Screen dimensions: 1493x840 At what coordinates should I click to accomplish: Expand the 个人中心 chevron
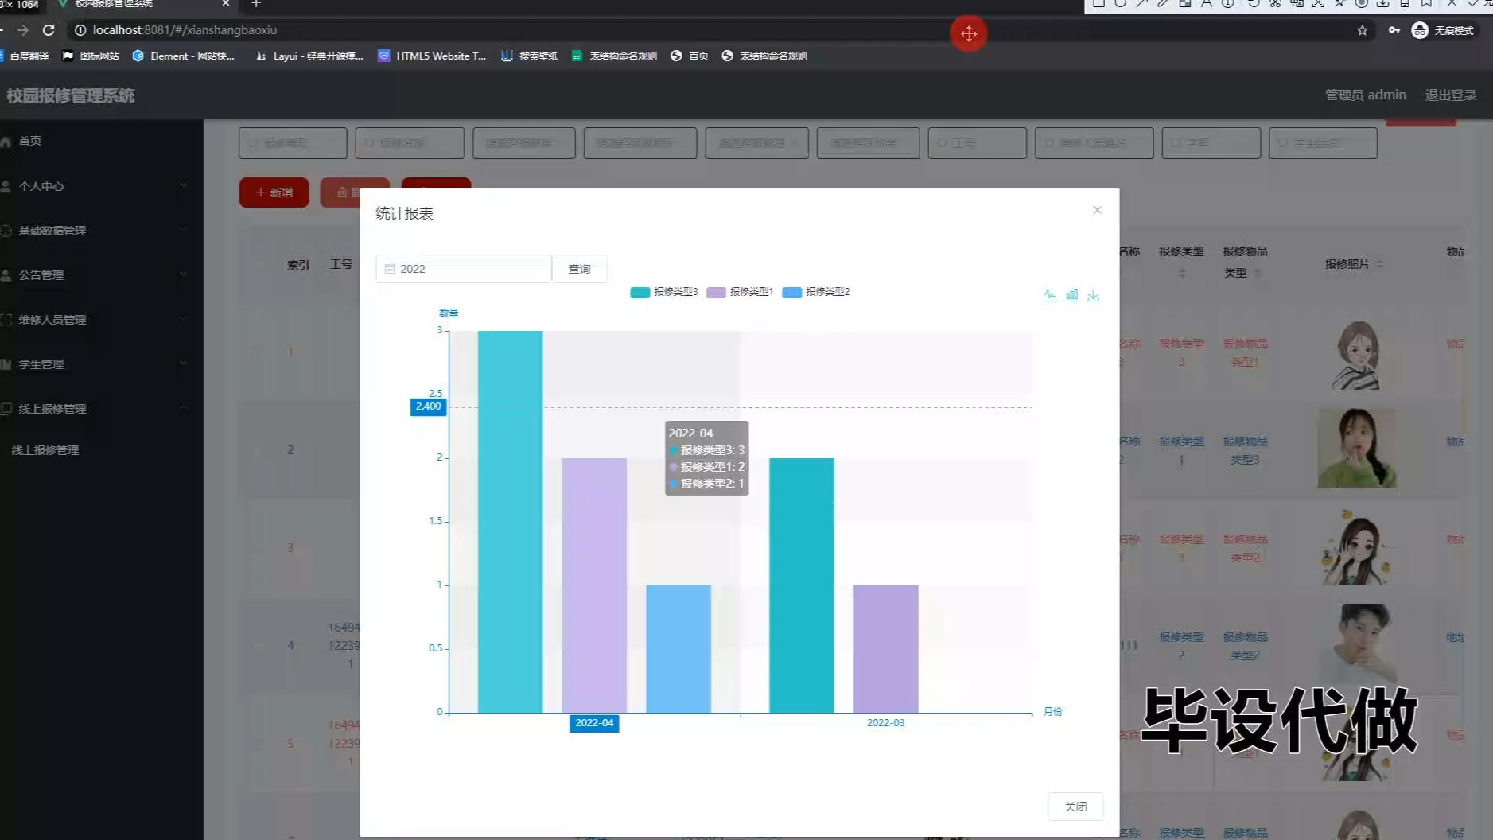click(183, 185)
